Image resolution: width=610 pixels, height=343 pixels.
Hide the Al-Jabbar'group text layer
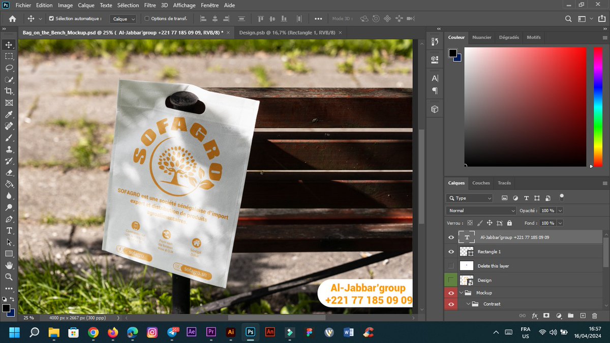click(x=451, y=237)
